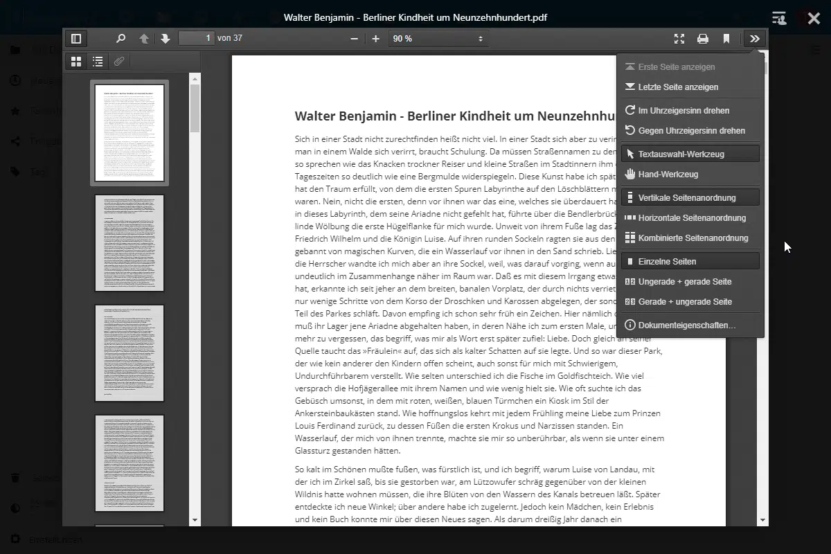Click the heading 'Walter Benjamin - Berliner Kindheit'
831x554 pixels.
(456, 116)
